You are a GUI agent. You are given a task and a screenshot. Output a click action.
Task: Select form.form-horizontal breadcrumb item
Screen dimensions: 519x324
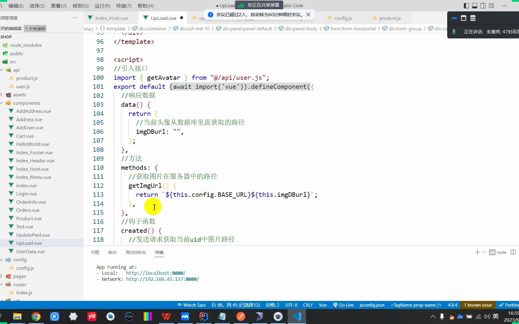click(x=353, y=28)
